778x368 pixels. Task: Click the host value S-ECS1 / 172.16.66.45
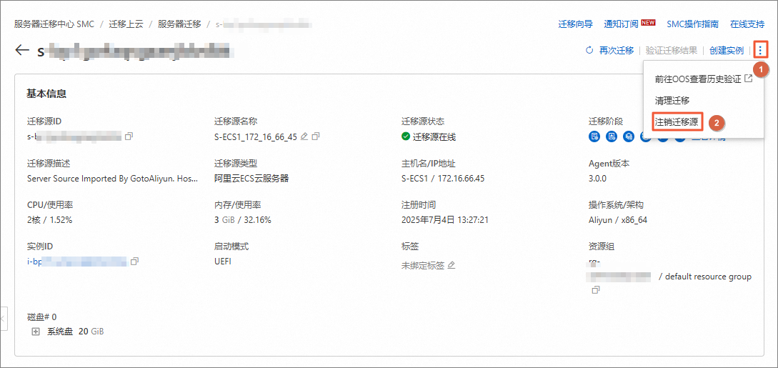click(x=443, y=178)
